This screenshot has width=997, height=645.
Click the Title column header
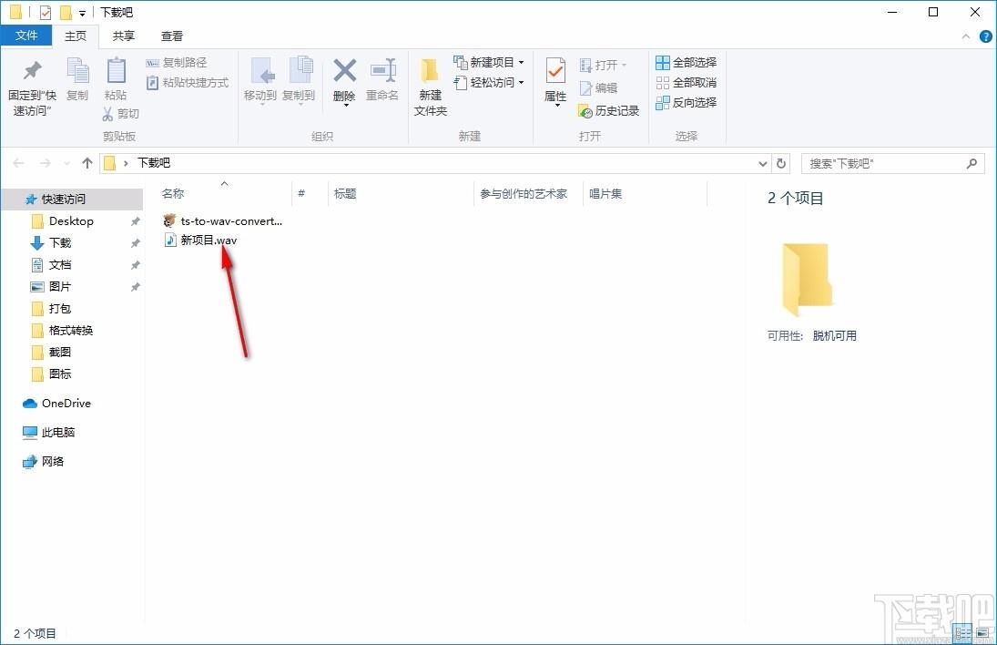click(x=345, y=193)
